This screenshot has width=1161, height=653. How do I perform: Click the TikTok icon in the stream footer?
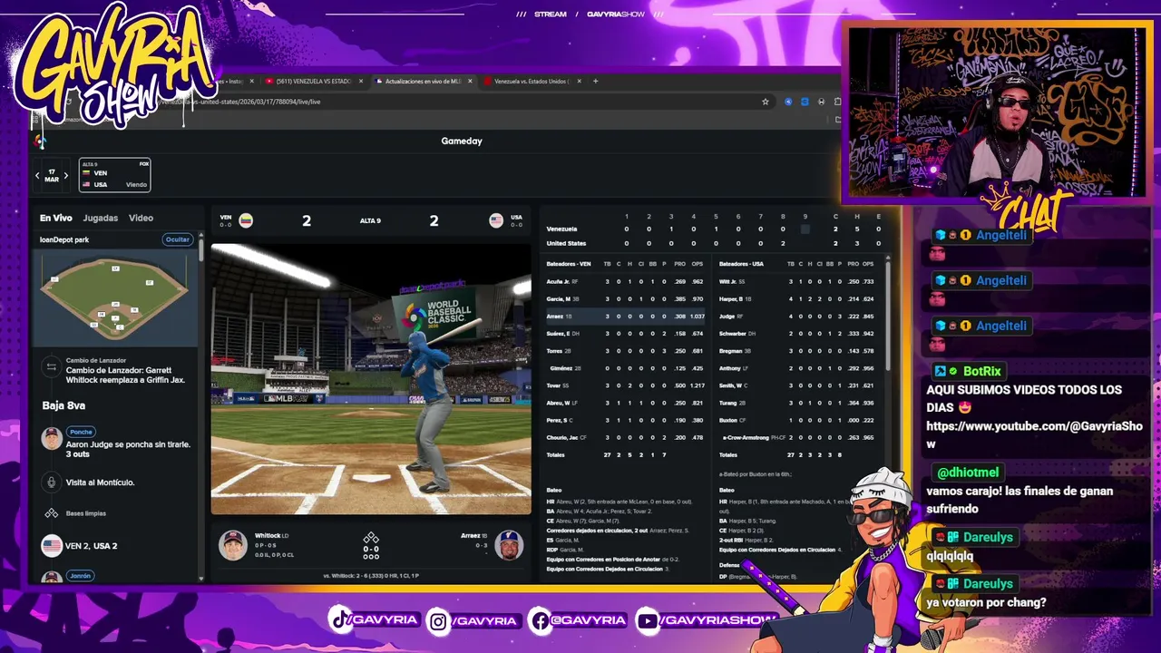point(339,620)
